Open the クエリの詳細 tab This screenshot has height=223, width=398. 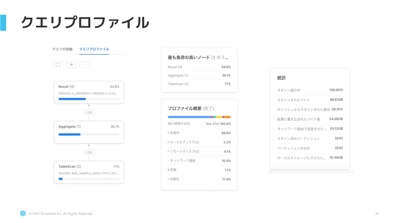tap(62, 49)
